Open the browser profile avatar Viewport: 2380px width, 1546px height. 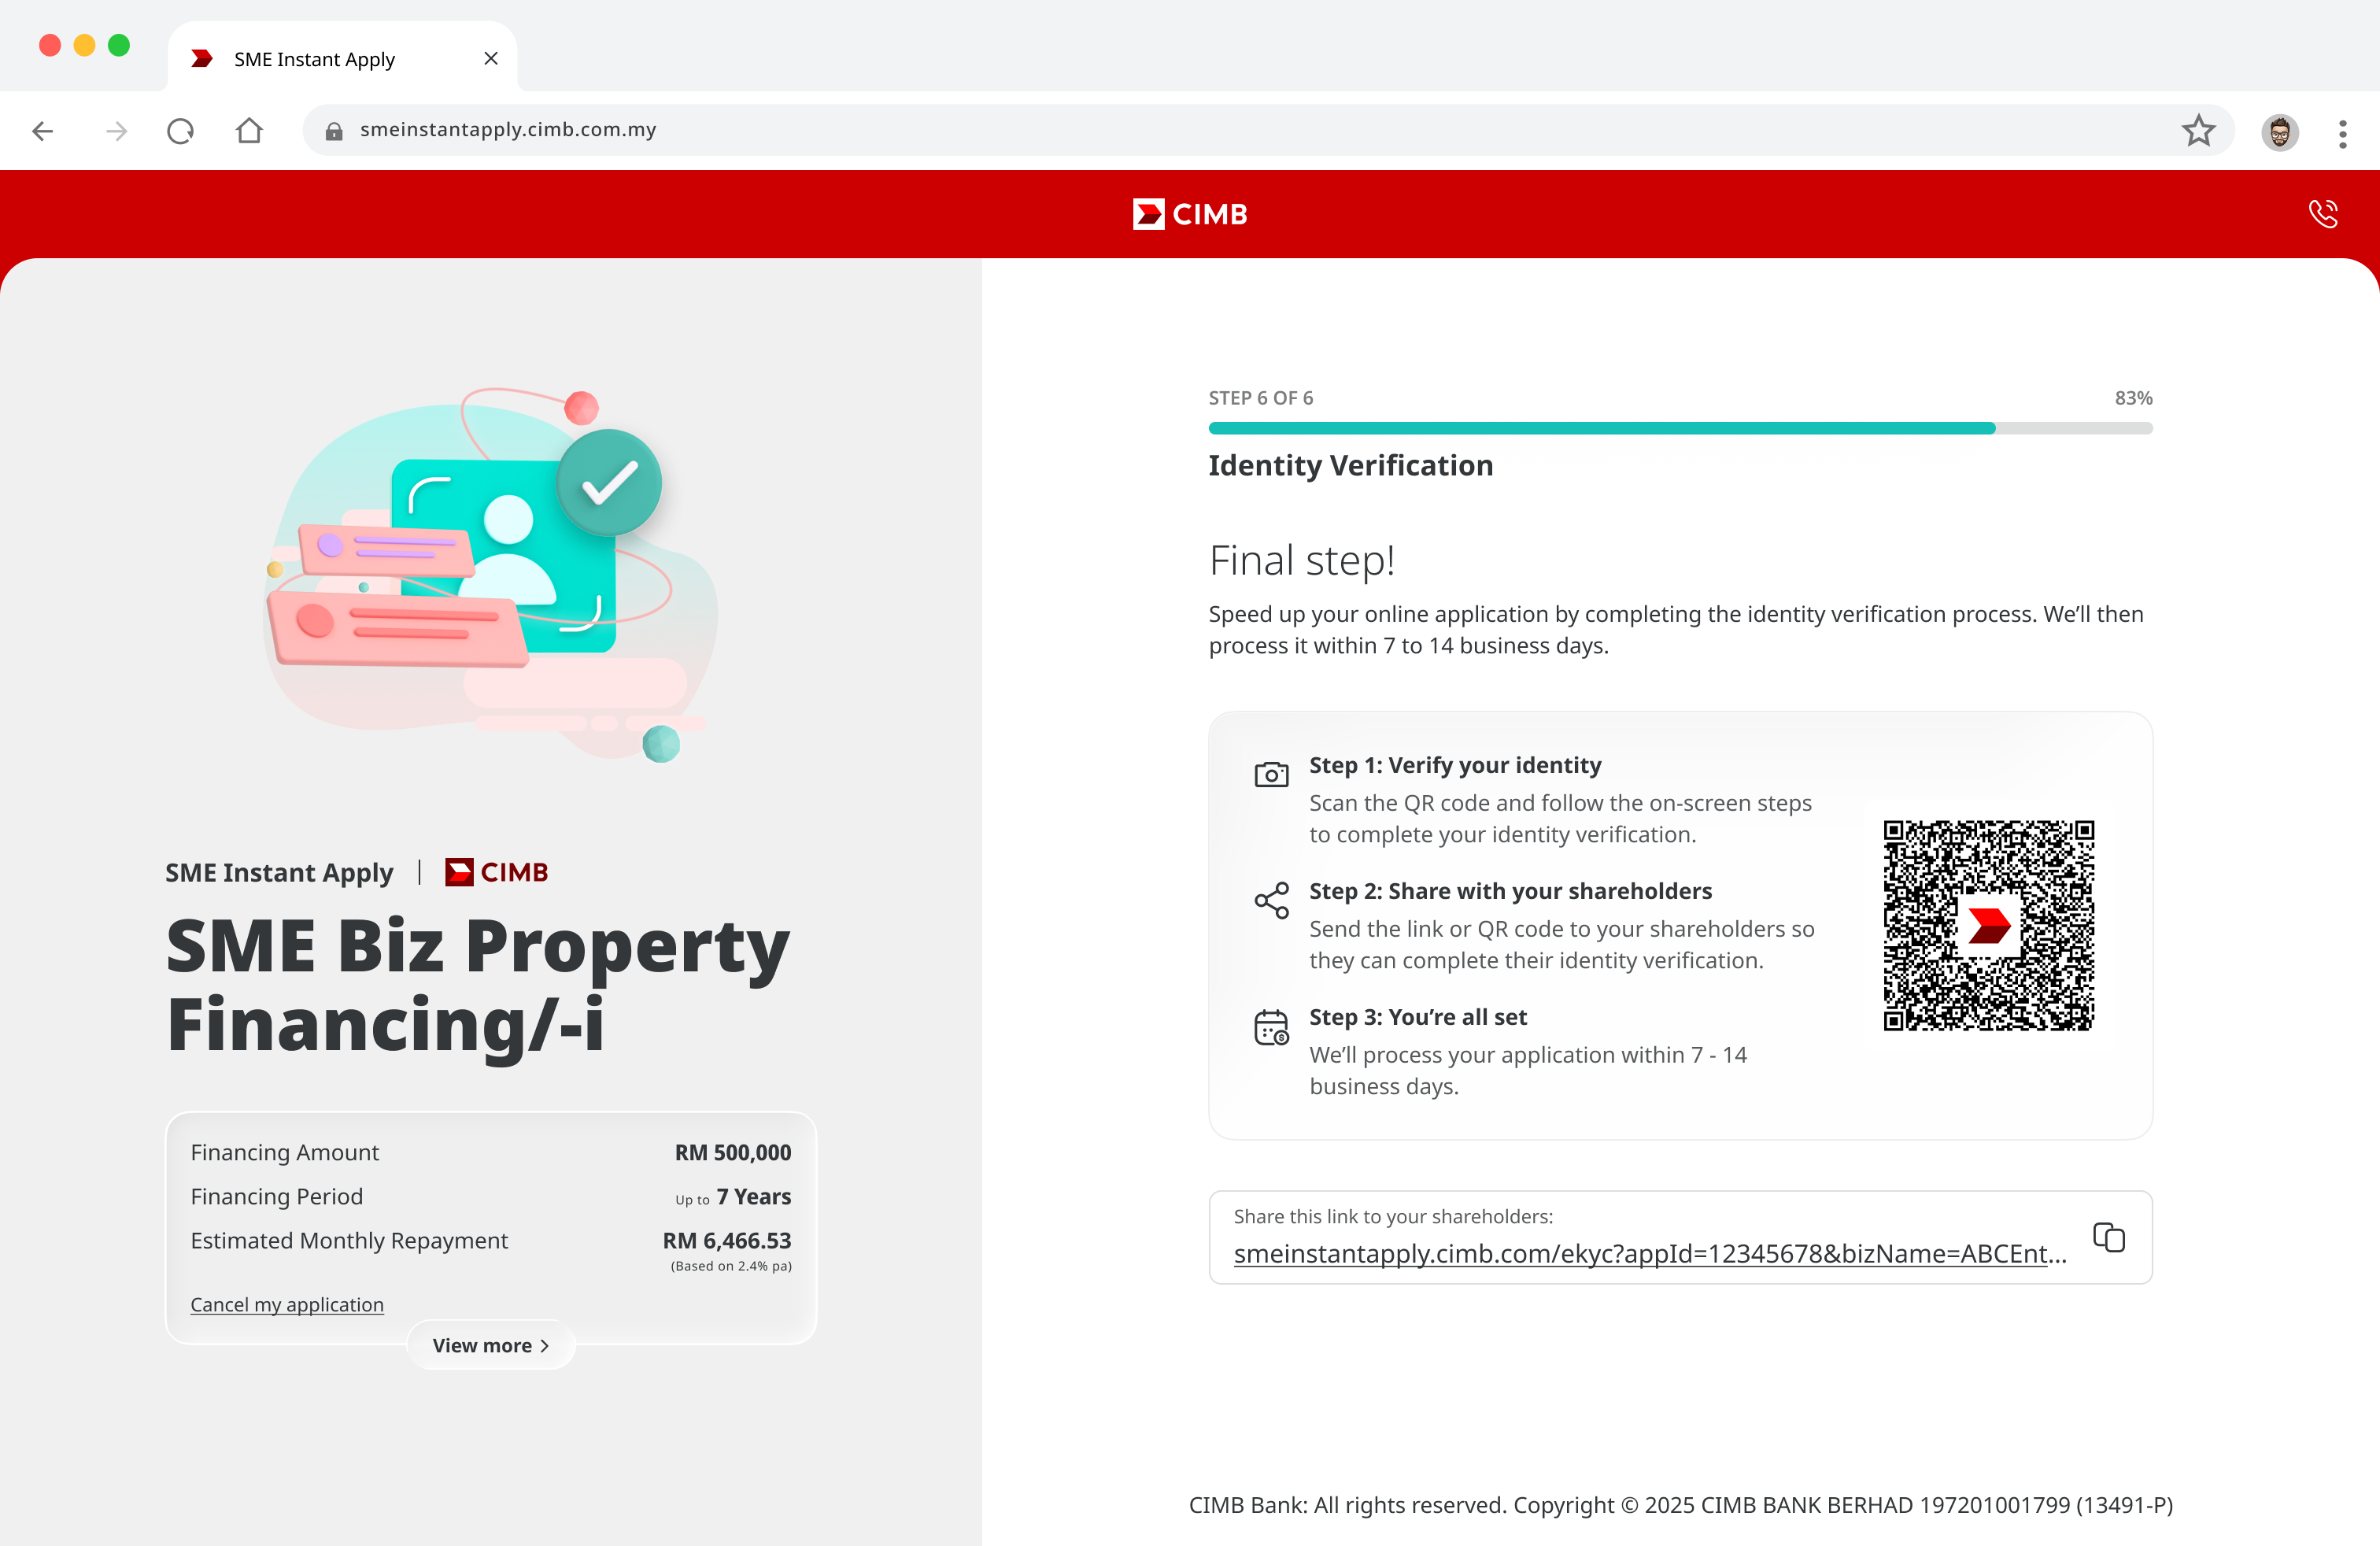pyautogui.click(x=2280, y=132)
